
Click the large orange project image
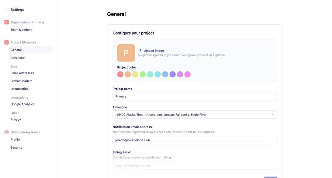pos(126,53)
